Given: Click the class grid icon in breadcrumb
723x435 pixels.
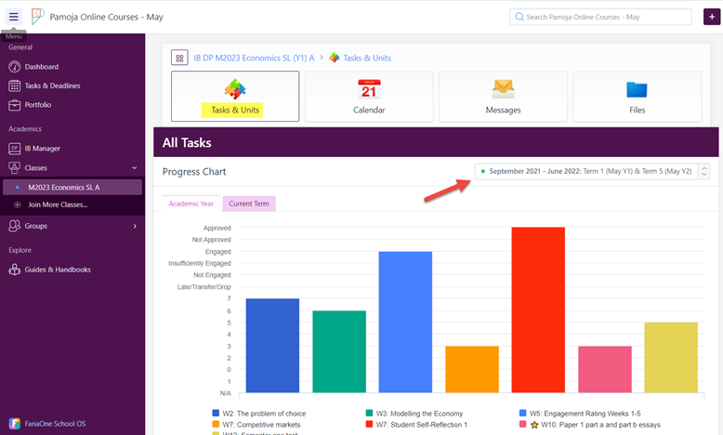Looking at the screenshot, I should (x=179, y=59).
